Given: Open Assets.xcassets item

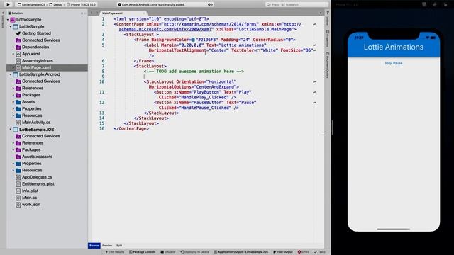Looking at the screenshot, I should [37, 157].
